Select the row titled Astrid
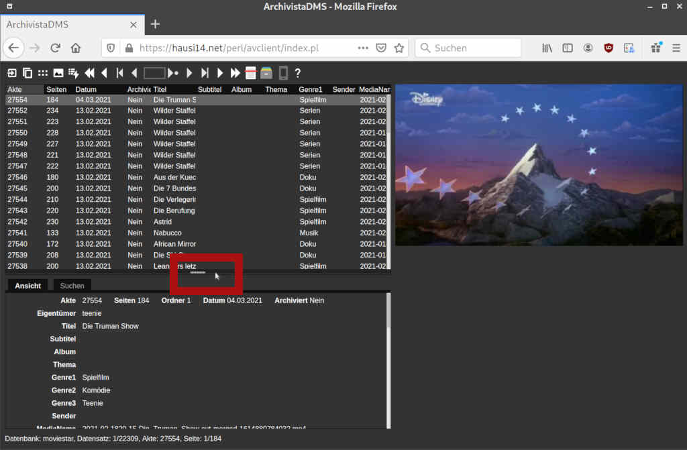Image resolution: width=687 pixels, height=450 pixels. pos(197,222)
